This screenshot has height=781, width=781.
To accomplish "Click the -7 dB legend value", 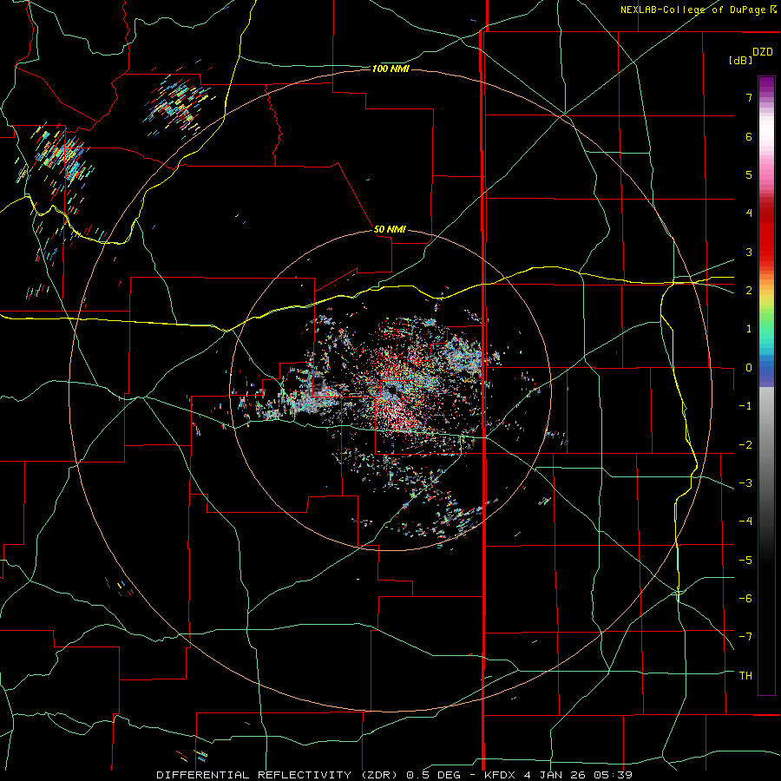I will pyautogui.click(x=745, y=637).
